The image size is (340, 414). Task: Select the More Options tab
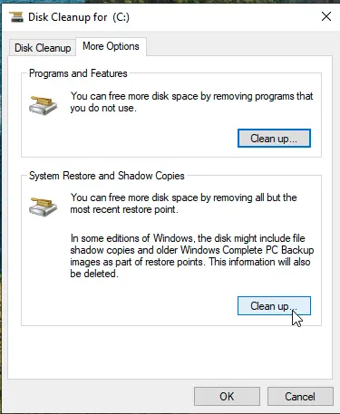(x=111, y=46)
